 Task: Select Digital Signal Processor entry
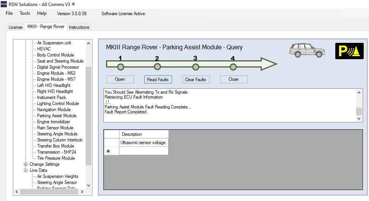[58, 67]
